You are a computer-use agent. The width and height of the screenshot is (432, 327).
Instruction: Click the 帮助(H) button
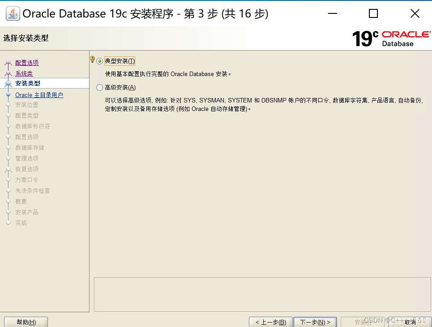click(x=26, y=322)
